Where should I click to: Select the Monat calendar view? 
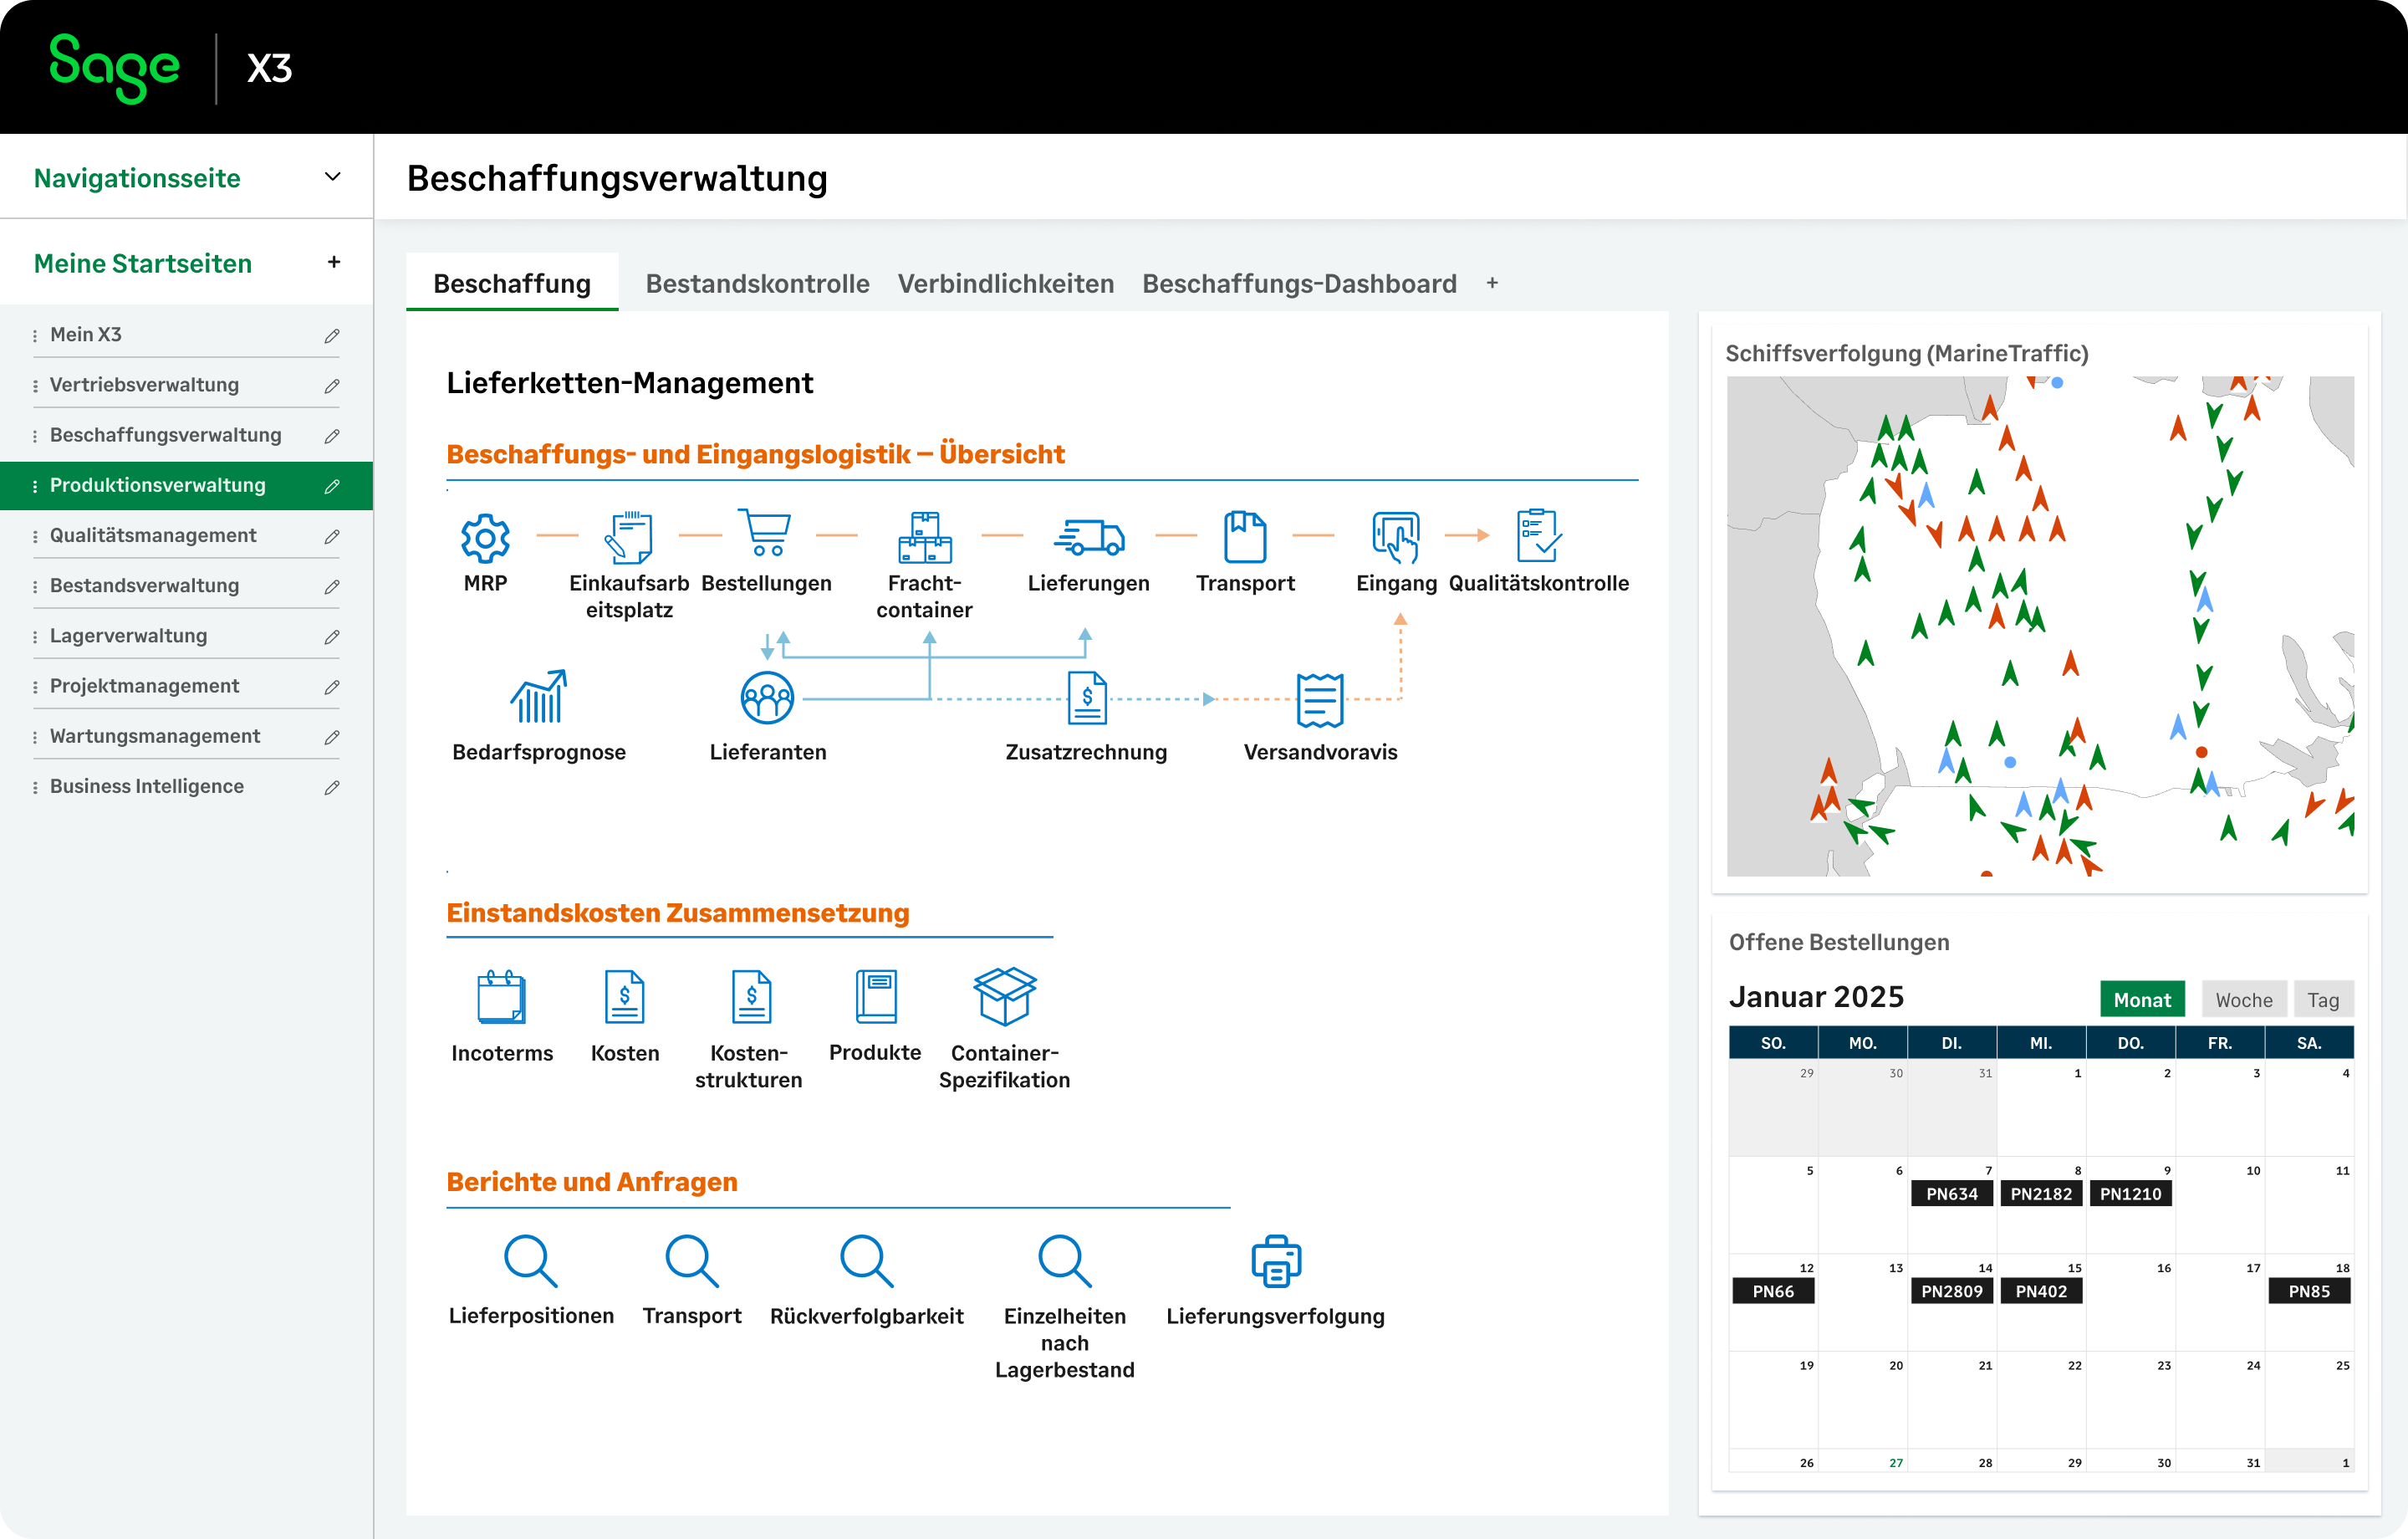pos(2141,1000)
